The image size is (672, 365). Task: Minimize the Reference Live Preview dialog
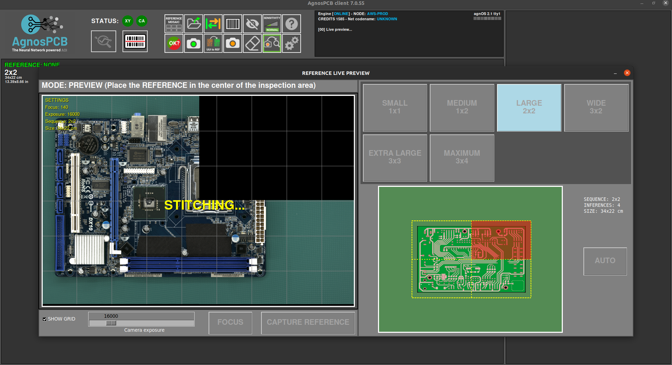click(615, 73)
